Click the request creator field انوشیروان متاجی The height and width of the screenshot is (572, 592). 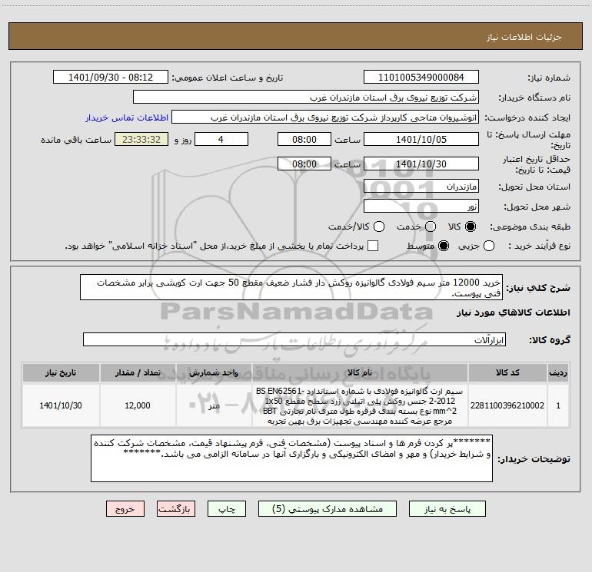pyautogui.click(x=325, y=117)
